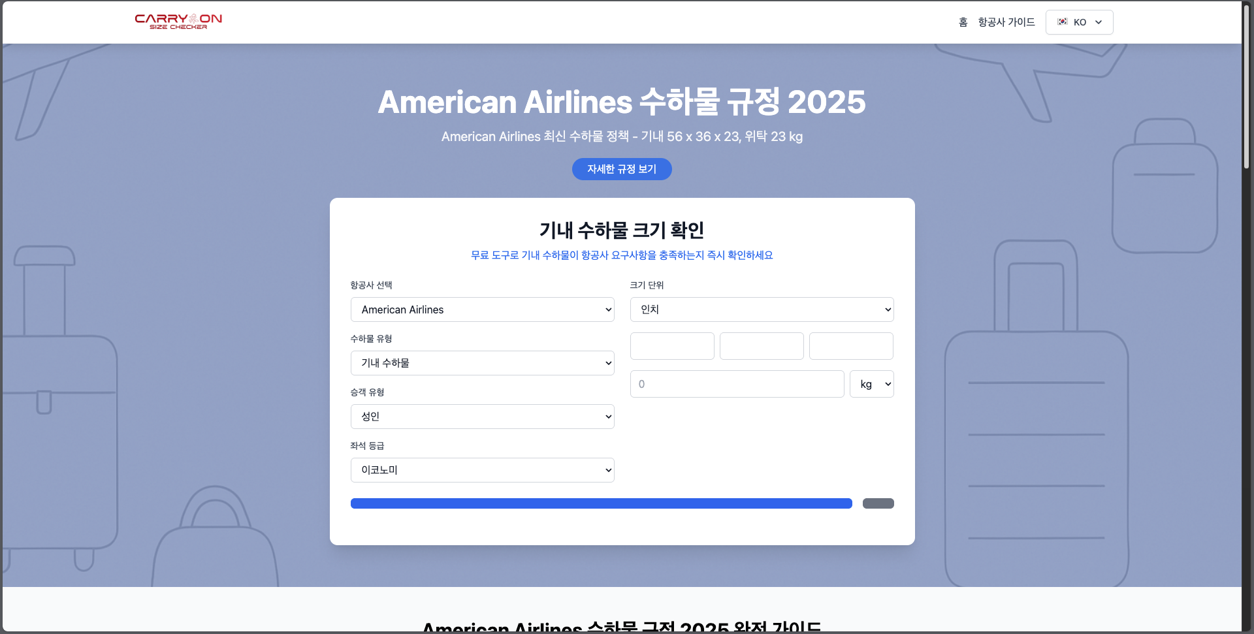Image resolution: width=1254 pixels, height=634 pixels.
Task: Open the kg weight unit dropdown
Action: (x=871, y=384)
